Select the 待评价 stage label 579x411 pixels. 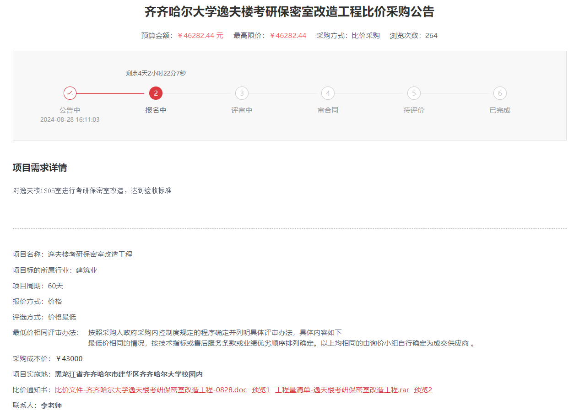[414, 110]
